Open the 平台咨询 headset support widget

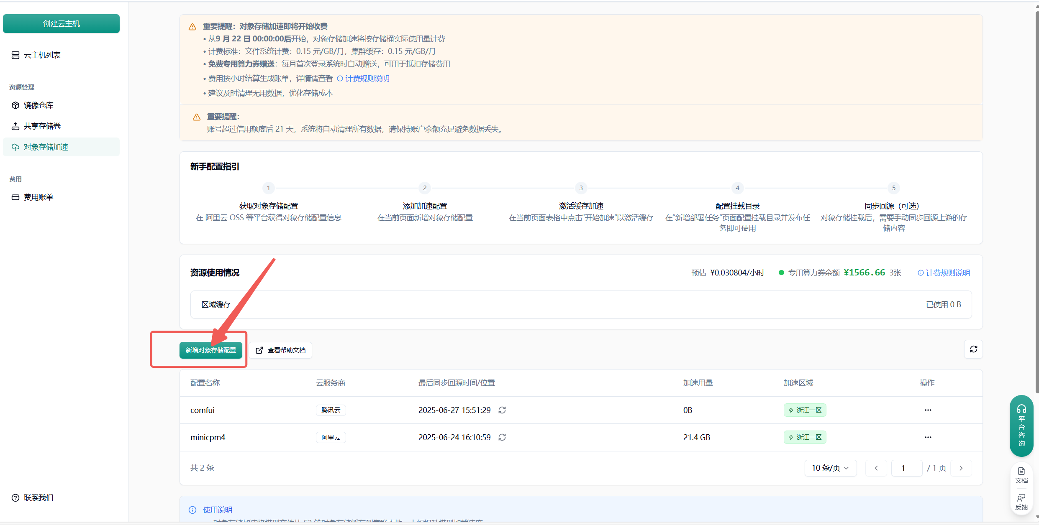1021,426
